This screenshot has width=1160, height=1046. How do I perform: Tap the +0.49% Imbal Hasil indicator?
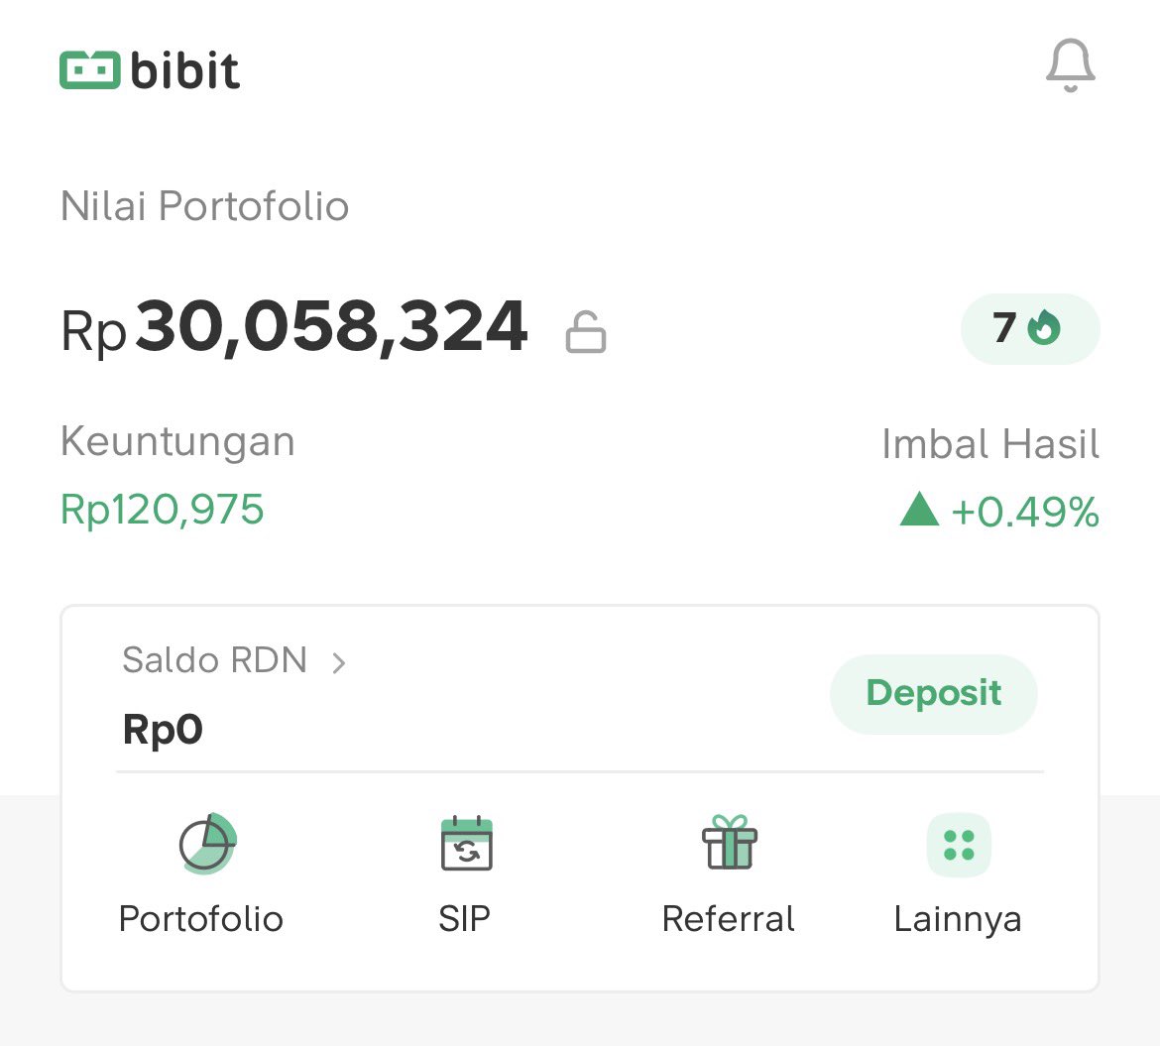[998, 512]
